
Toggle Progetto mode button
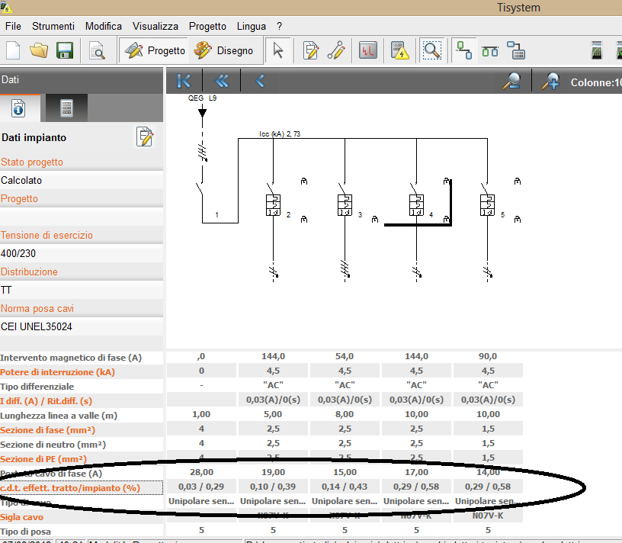coord(155,51)
